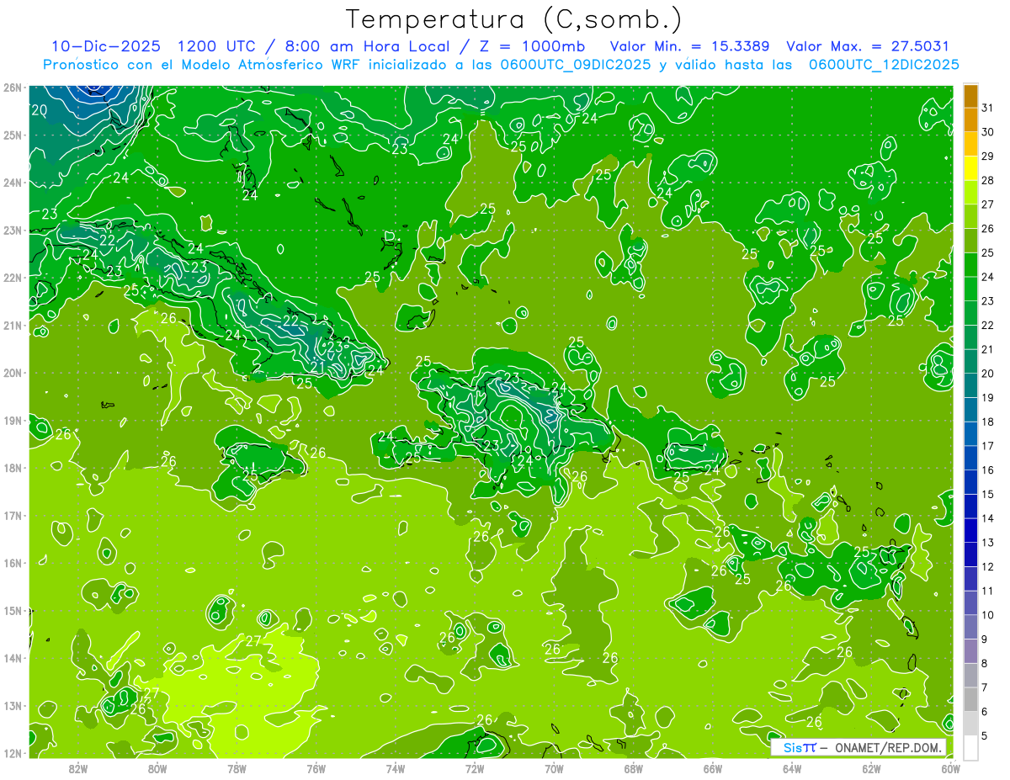Viewport: 1010px width, 780px height.
Task: Click the "21" contour label over eastern Cuba
Action: coord(317,367)
